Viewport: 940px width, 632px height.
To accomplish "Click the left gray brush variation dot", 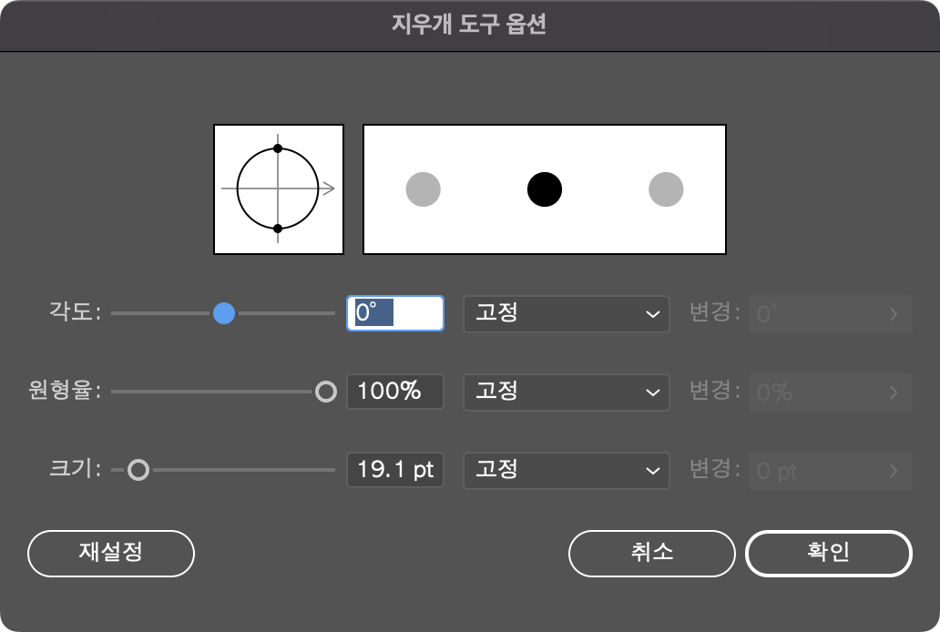I will [423, 189].
